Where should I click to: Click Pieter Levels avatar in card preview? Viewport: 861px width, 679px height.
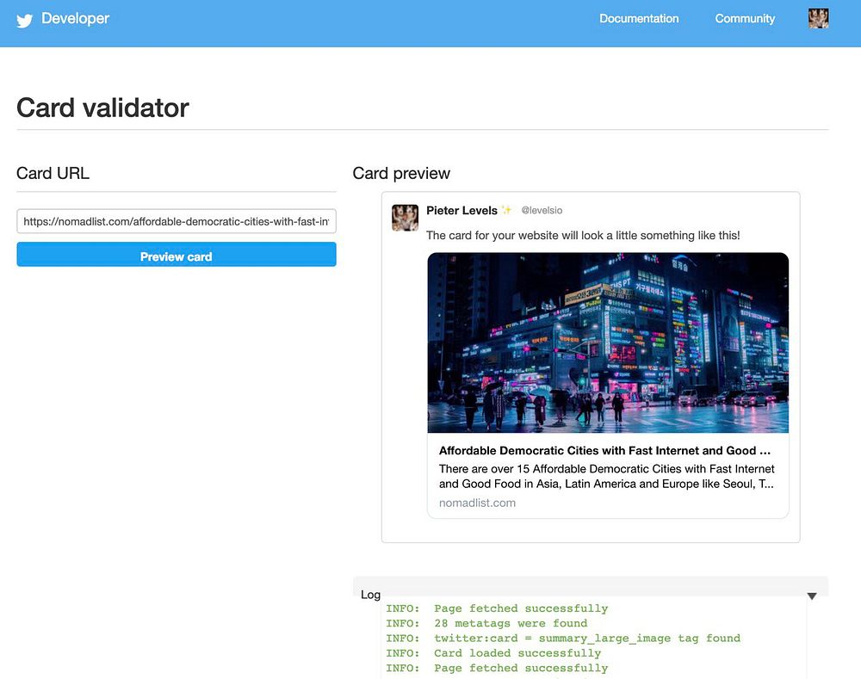(406, 218)
